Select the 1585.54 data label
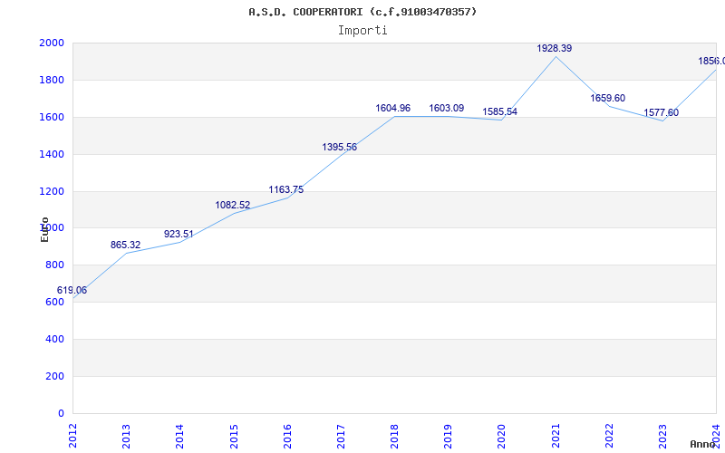725x453 pixels. click(x=499, y=111)
